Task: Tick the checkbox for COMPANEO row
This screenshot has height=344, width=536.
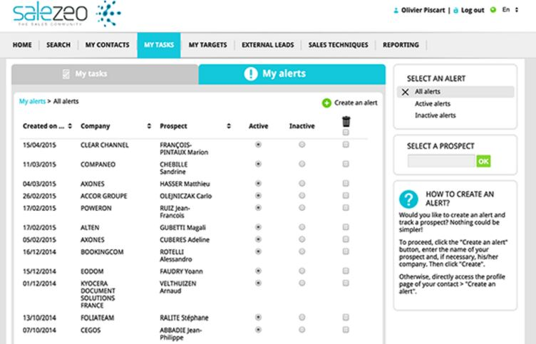Action: [346, 165]
